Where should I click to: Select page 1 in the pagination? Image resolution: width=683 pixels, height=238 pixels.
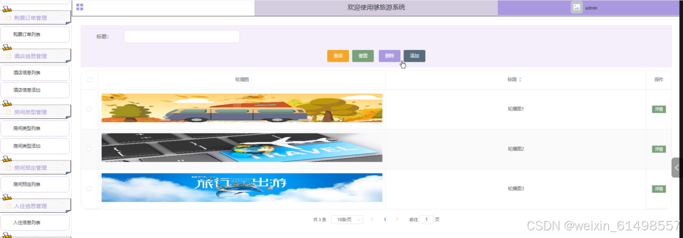[385, 219]
